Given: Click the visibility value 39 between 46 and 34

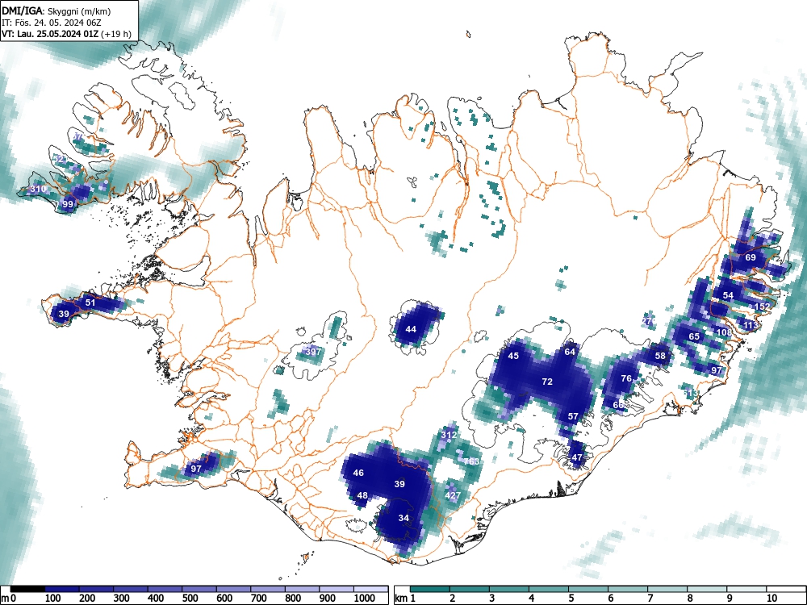Looking at the screenshot, I should (399, 484).
